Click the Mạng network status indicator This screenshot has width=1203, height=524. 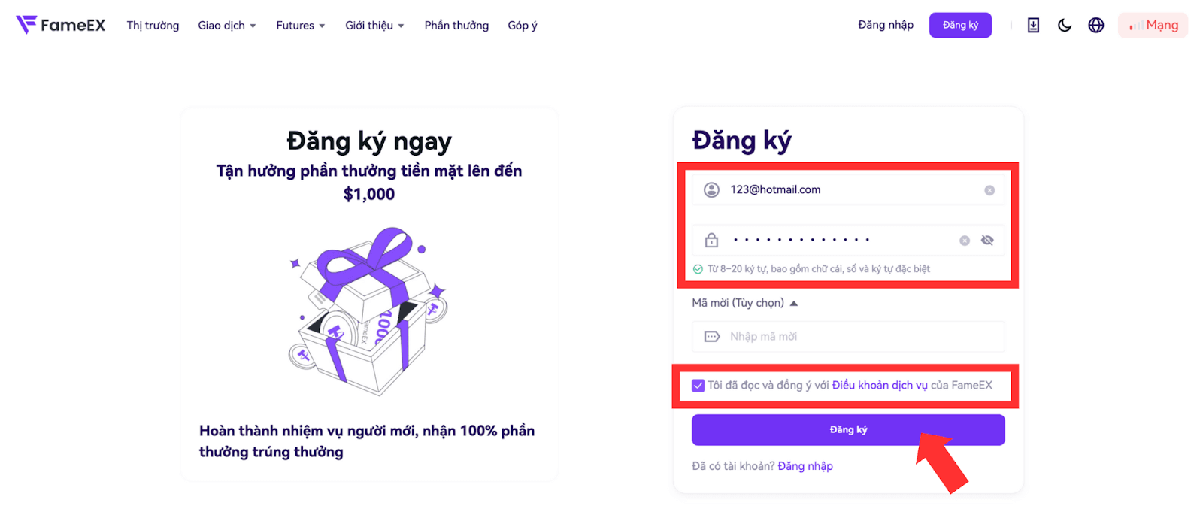(x=1153, y=25)
